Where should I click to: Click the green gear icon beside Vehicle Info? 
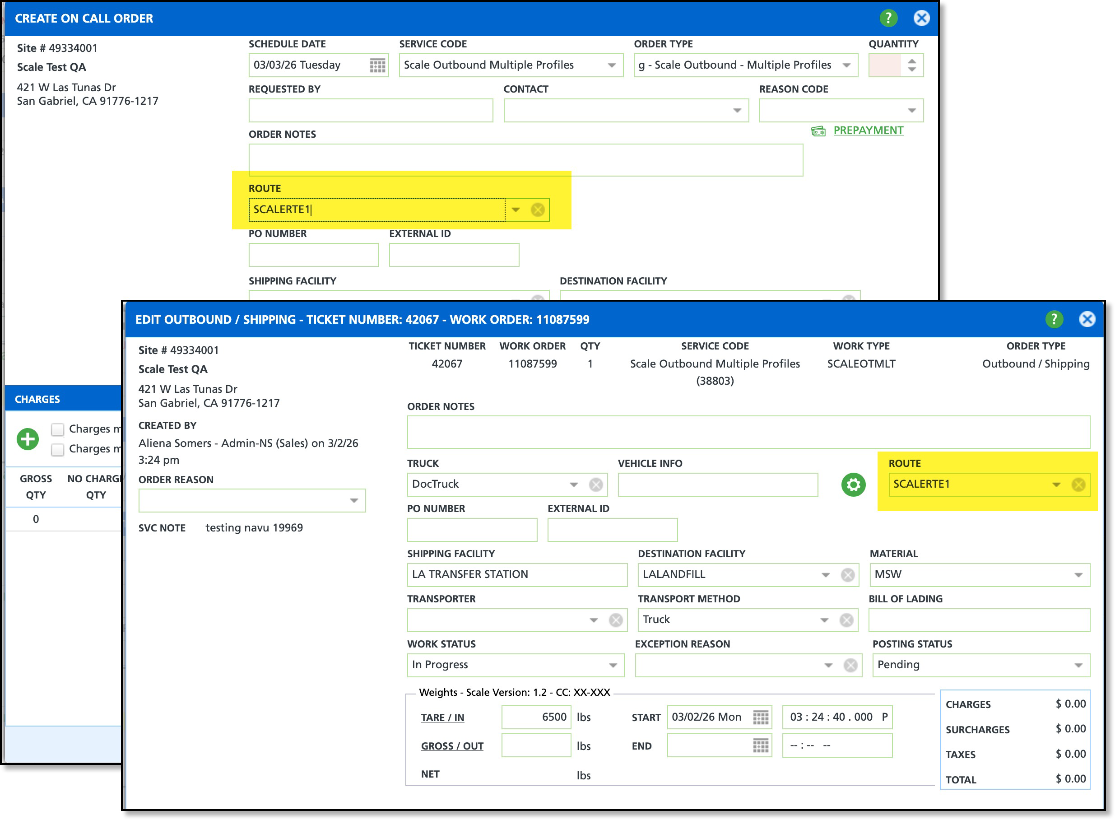pos(853,485)
